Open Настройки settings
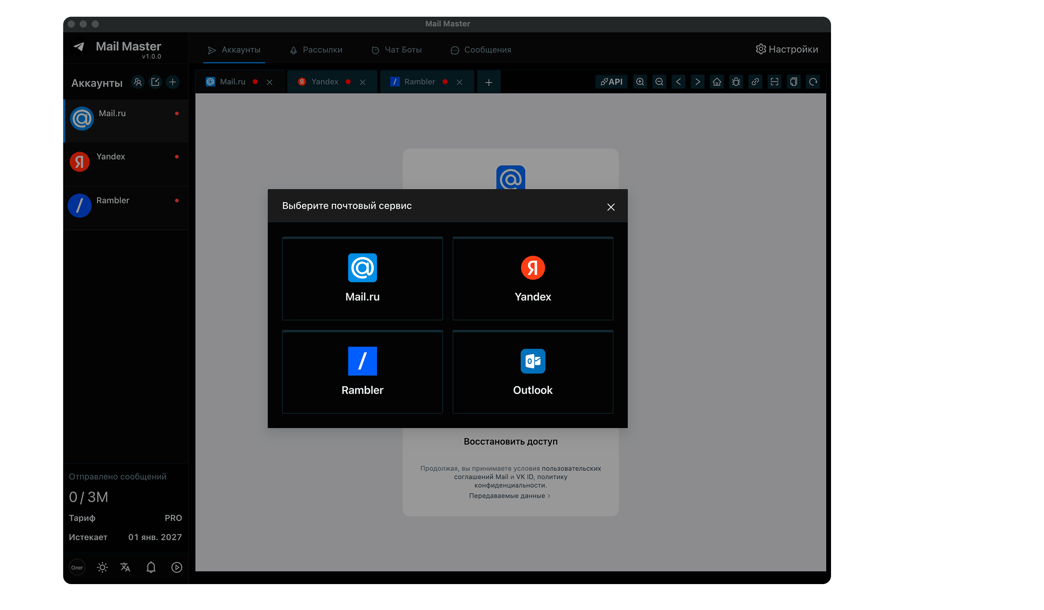 tap(786, 49)
